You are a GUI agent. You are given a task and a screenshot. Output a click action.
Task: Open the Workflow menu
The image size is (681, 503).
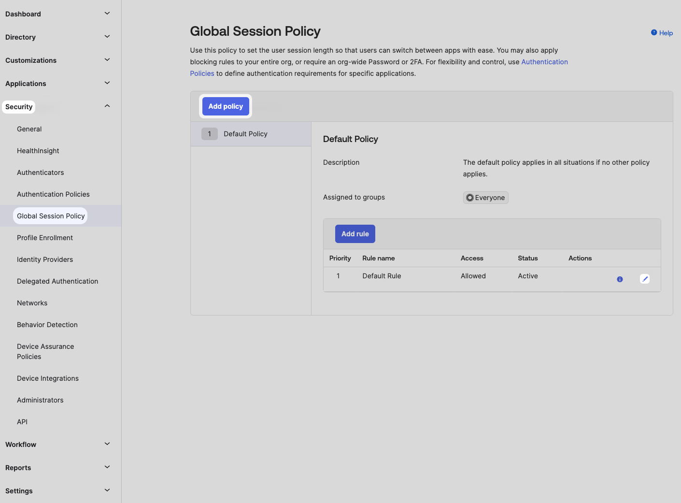(x=21, y=445)
